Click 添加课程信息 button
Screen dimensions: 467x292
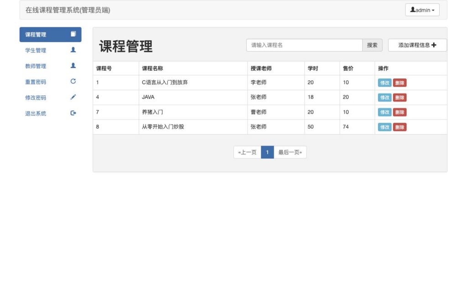tap(417, 45)
